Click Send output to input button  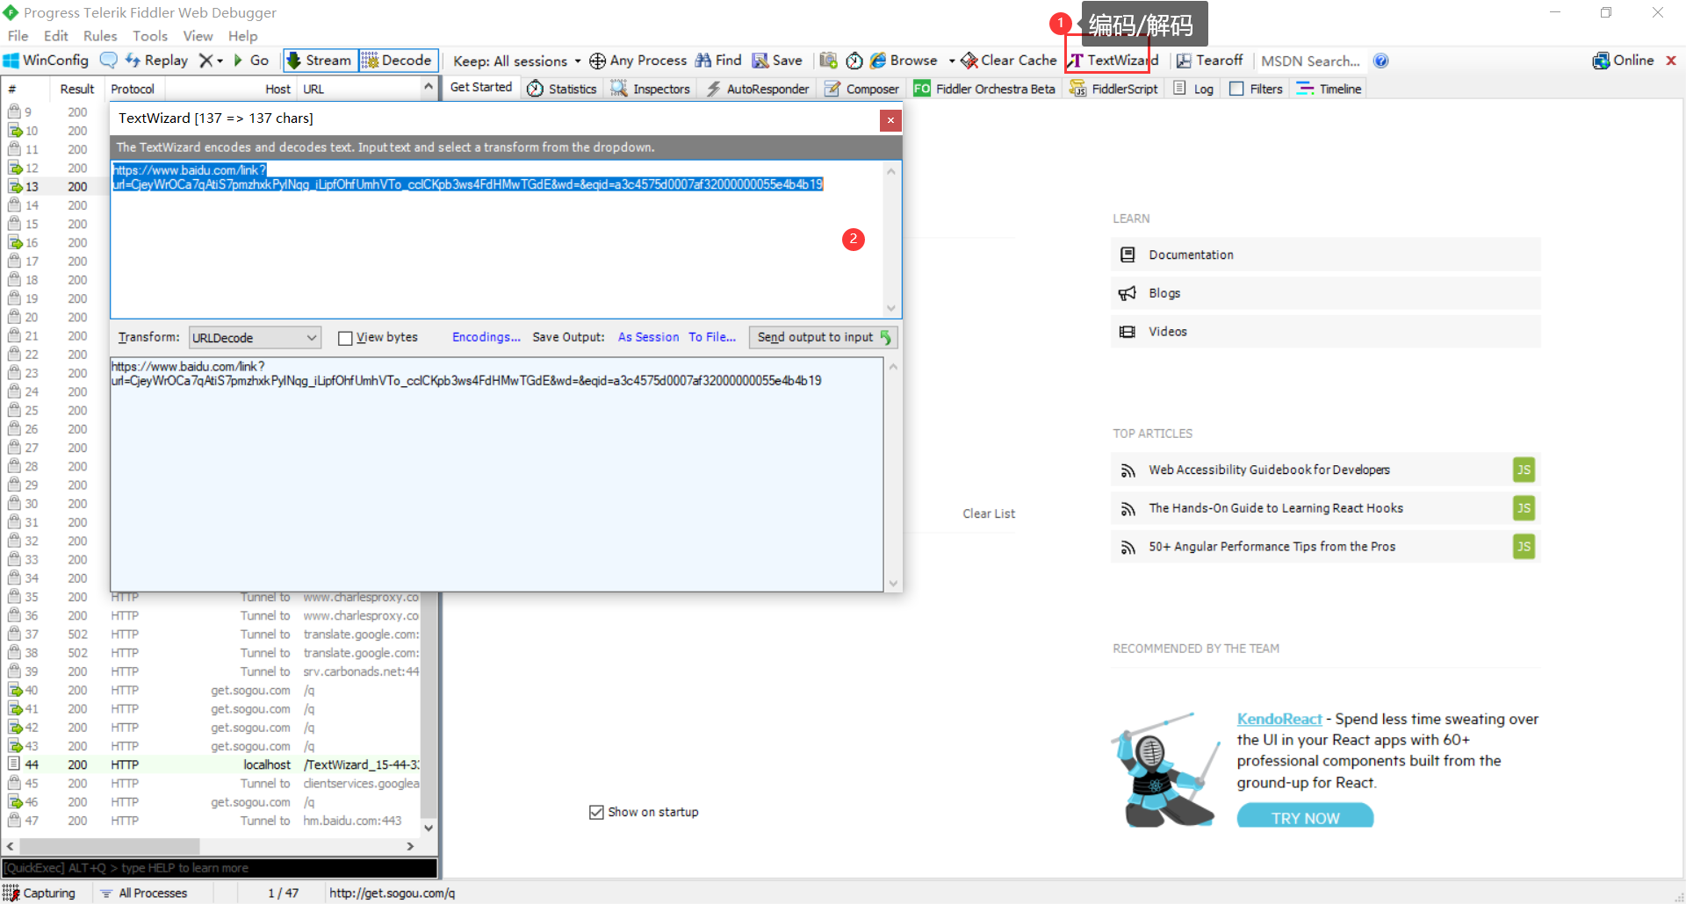click(x=823, y=337)
